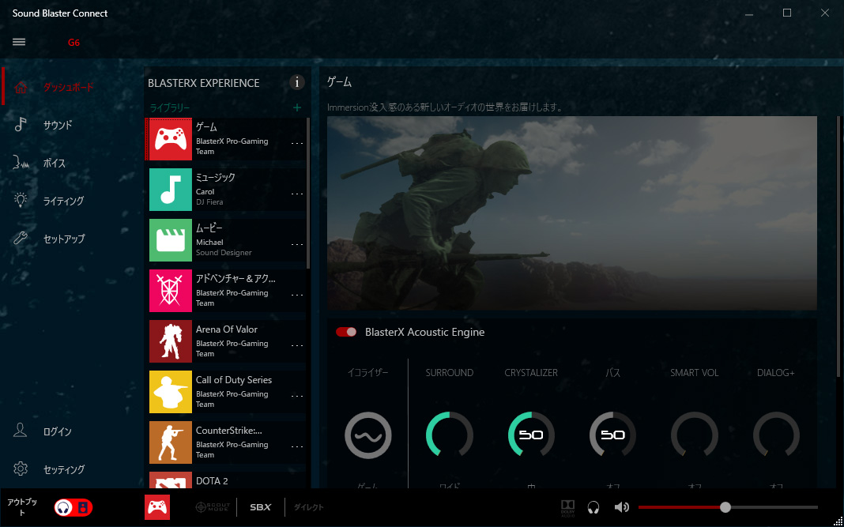Select ダイレクト mode
The height and width of the screenshot is (527, 844).
(x=308, y=507)
